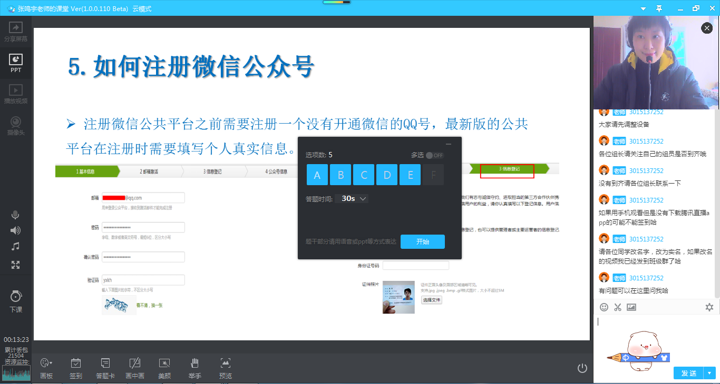Open the 美颜 beauty filter
The width and height of the screenshot is (720, 384).
pos(164,368)
